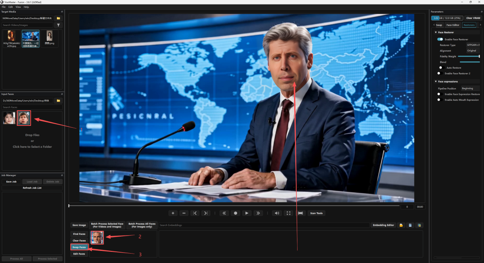Click the Swap Faces button
This screenshot has width=484, height=263.
click(x=79, y=247)
